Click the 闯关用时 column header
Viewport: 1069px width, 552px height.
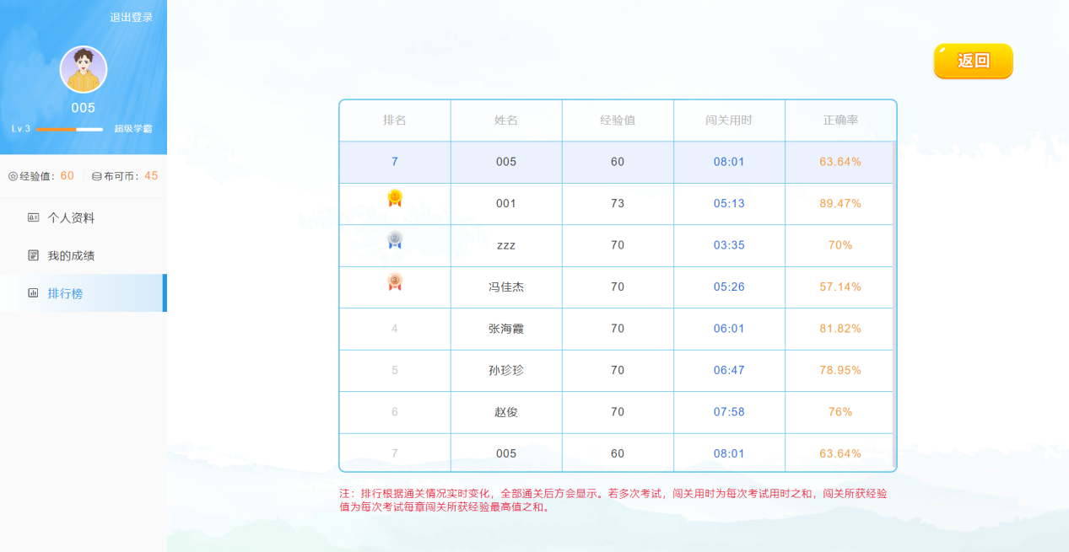(729, 121)
